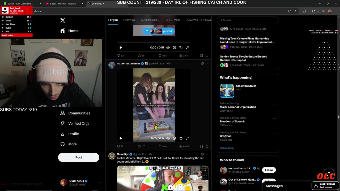Image resolution: width=340 pixels, height=191 pixels.
Task: Open settings of 0:57 video
Action: coord(175,48)
